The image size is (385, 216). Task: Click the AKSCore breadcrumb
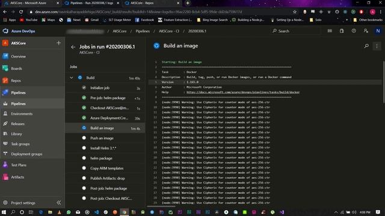tap(120, 31)
